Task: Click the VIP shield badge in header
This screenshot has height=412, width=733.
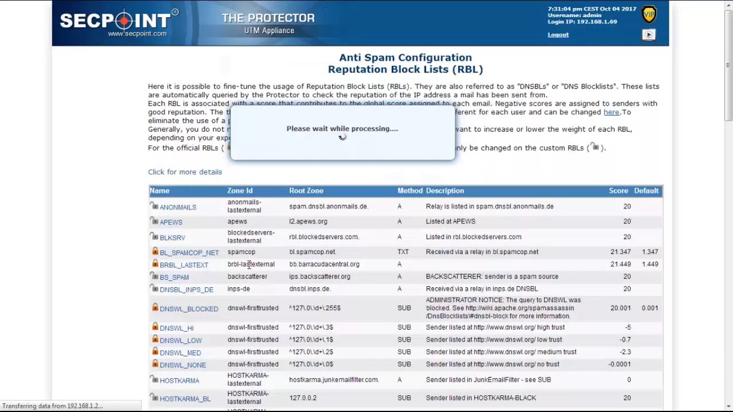Action: coord(649,14)
